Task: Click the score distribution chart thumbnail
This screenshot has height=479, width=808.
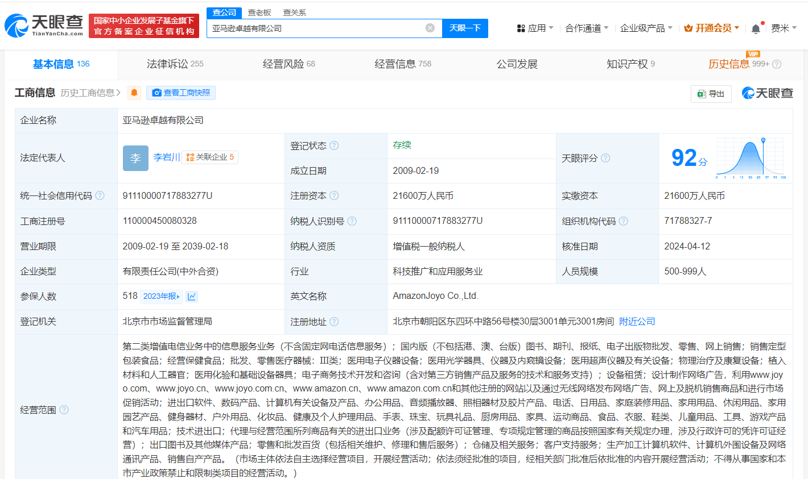Action: click(752, 158)
